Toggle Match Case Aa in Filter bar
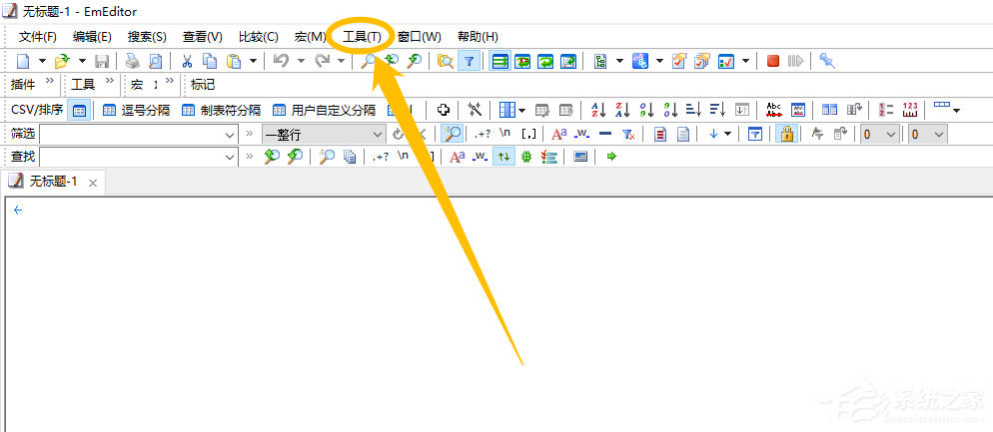This screenshot has width=993, height=432. pyautogui.click(x=559, y=134)
